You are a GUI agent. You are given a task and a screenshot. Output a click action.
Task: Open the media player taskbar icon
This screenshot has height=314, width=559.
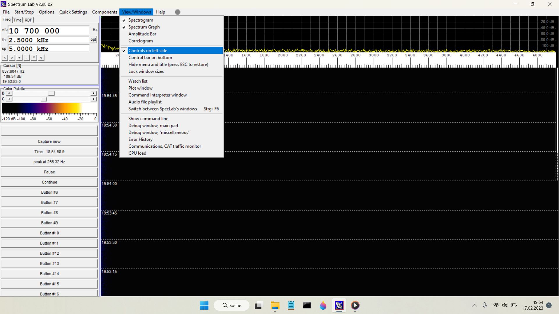pyautogui.click(x=355, y=305)
